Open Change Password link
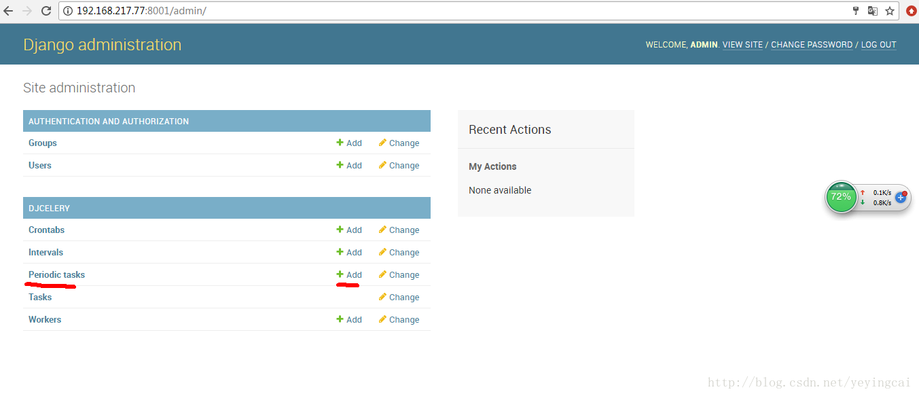The height and width of the screenshot is (396, 919). [x=812, y=45]
